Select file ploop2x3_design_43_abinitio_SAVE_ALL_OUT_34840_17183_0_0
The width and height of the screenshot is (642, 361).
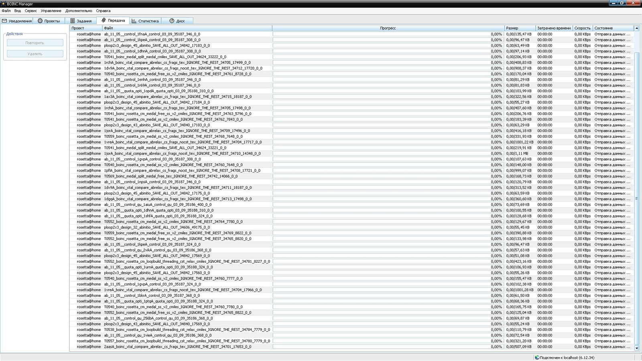157,125
